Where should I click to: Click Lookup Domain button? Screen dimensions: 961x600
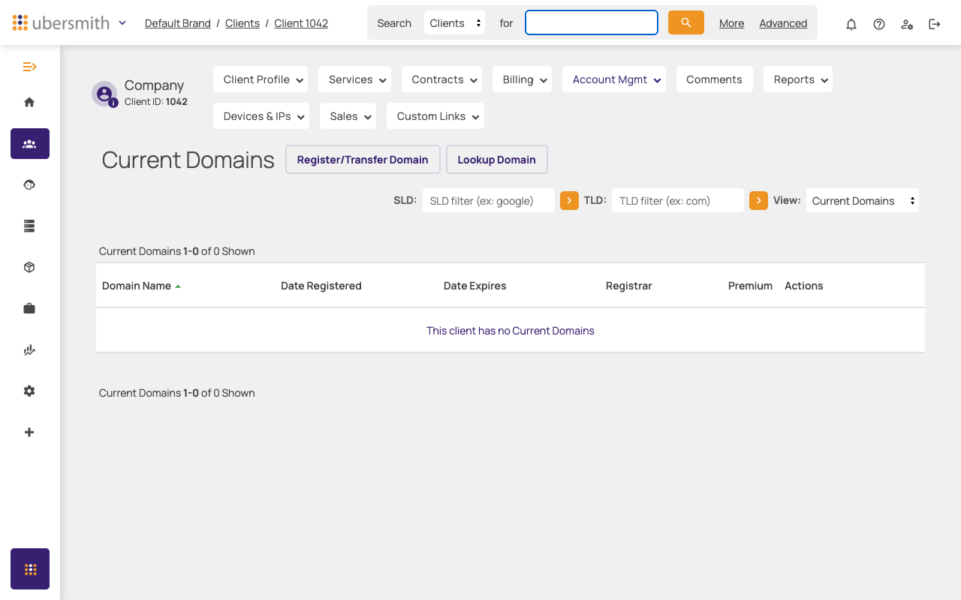click(497, 160)
